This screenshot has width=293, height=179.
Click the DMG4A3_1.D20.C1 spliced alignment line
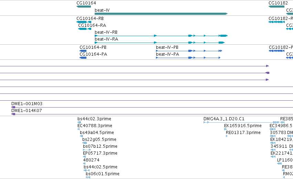tap(241, 122)
